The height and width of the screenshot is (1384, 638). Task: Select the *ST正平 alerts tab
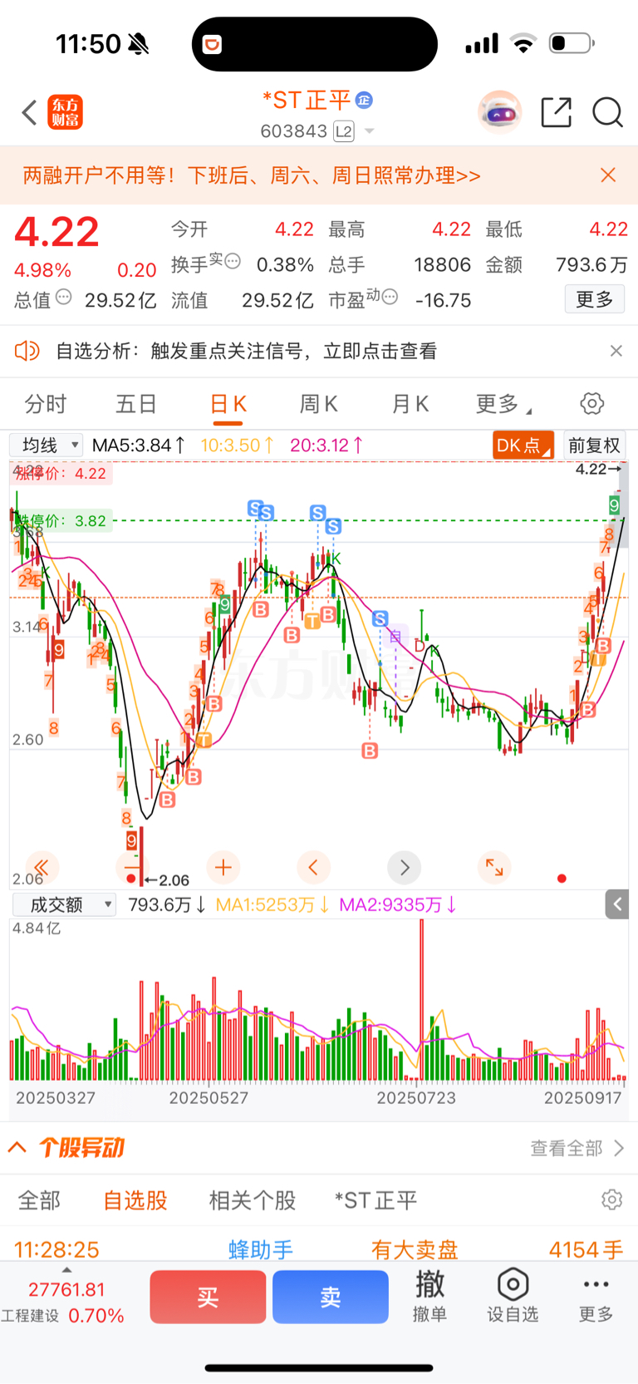click(x=375, y=1200)
